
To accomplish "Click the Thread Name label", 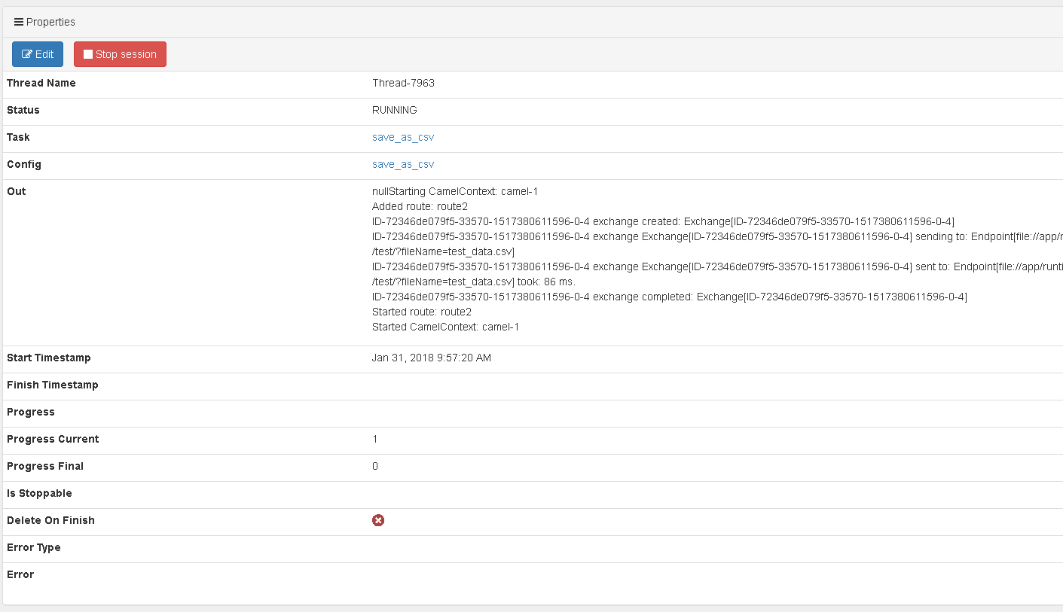I will [41, 83].
